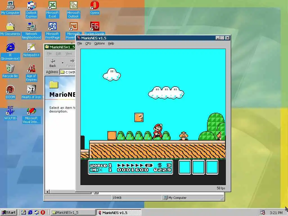
Task: Click the 3:21 PM taskbar clock
Action: [276, 213]
